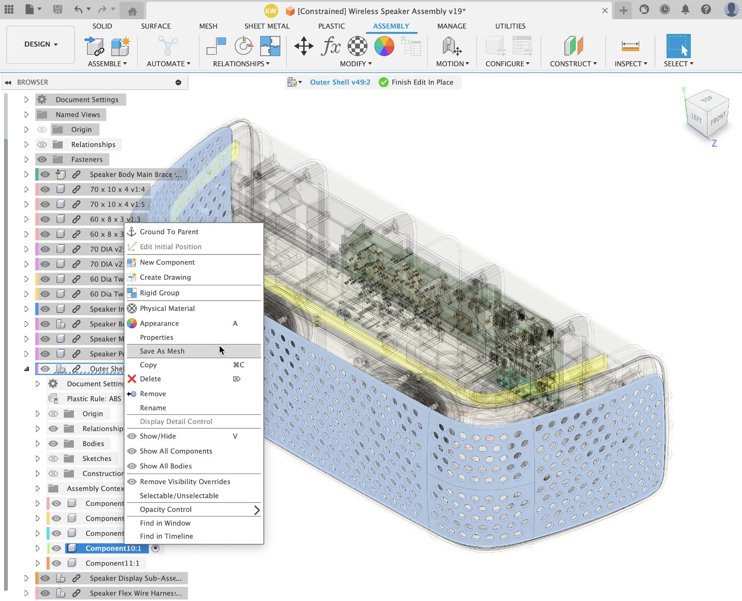
Task: Open the Change Parameters fx icon
Action: pos(331,46)
